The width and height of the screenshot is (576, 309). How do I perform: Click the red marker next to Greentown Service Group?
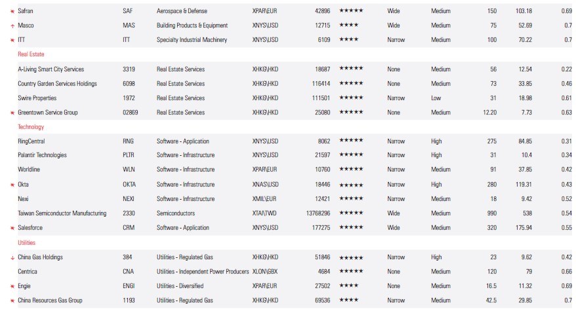tap(12, 113)
